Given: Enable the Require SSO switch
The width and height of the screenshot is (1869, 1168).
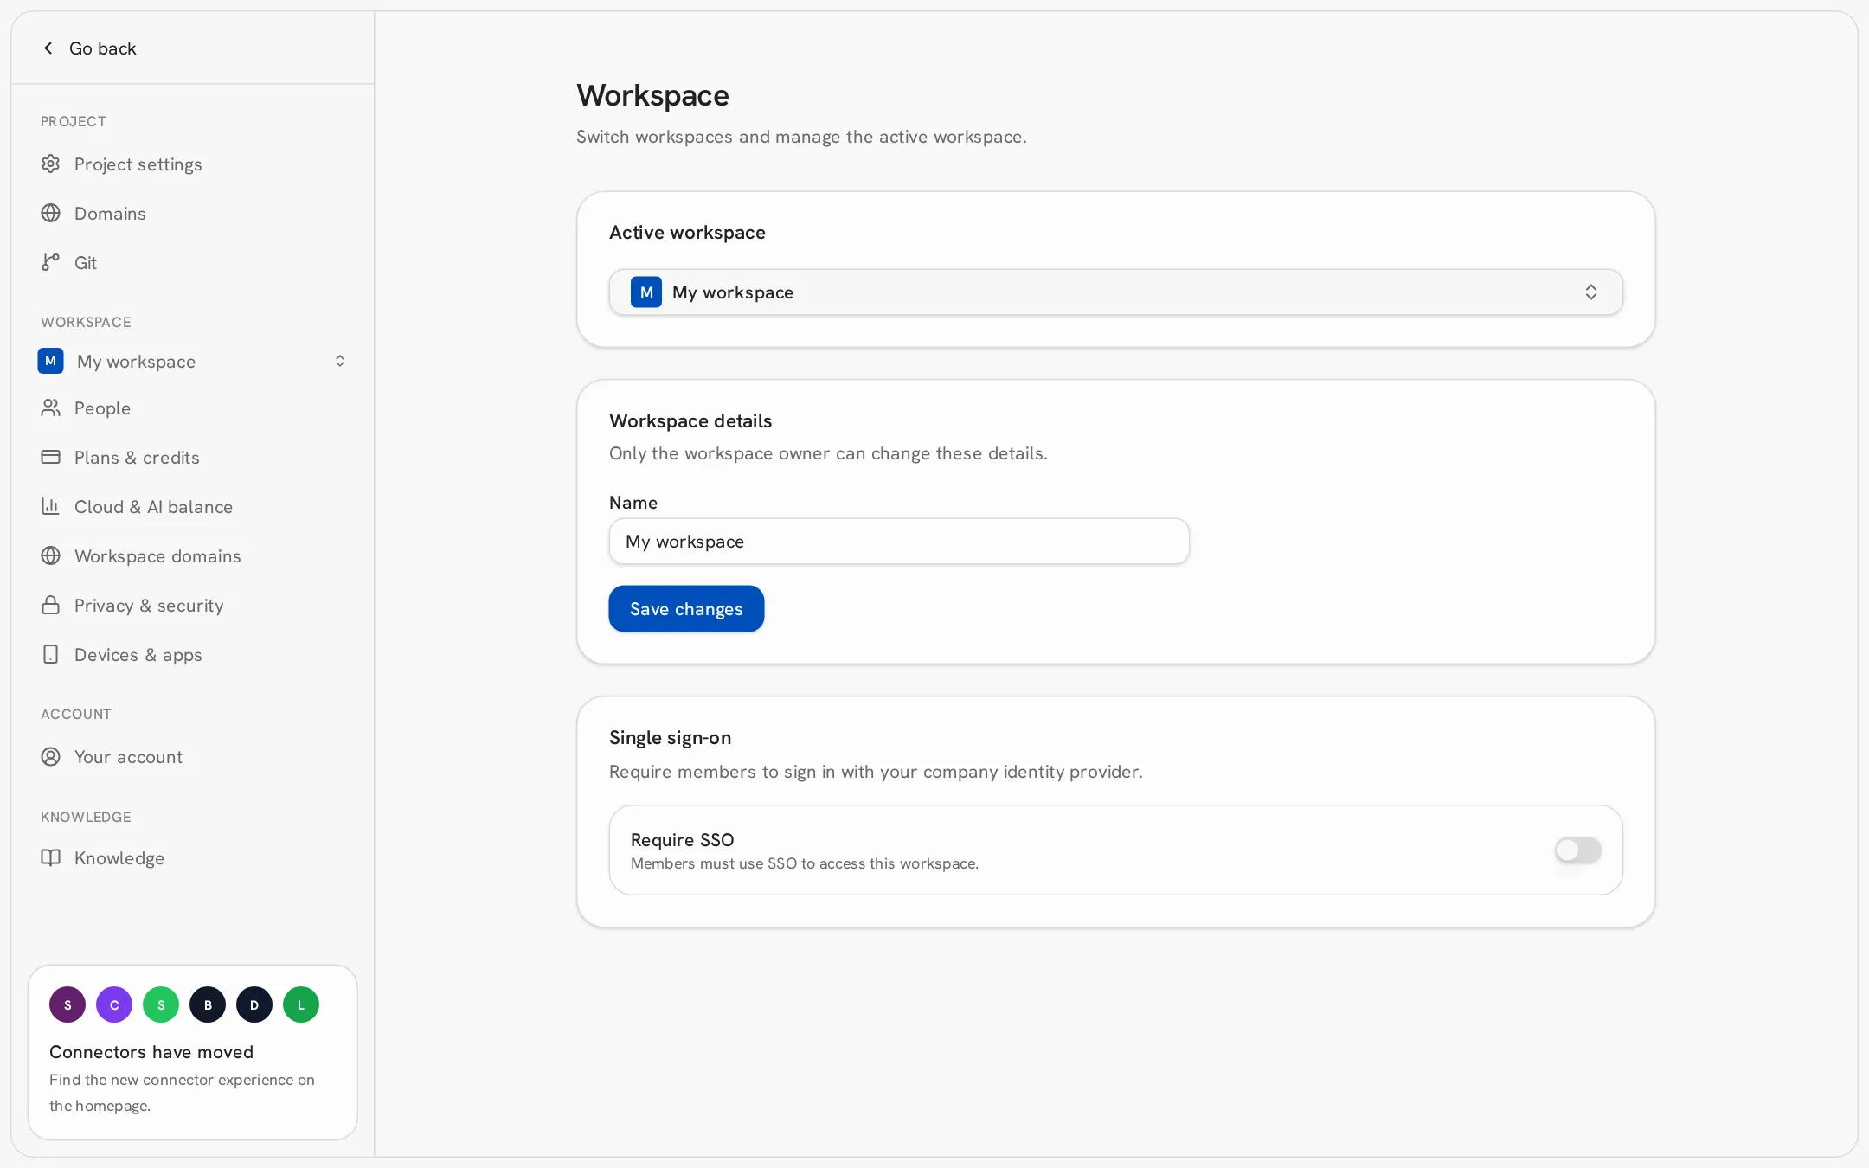Looking at the screenshot, I should 1577,850.
